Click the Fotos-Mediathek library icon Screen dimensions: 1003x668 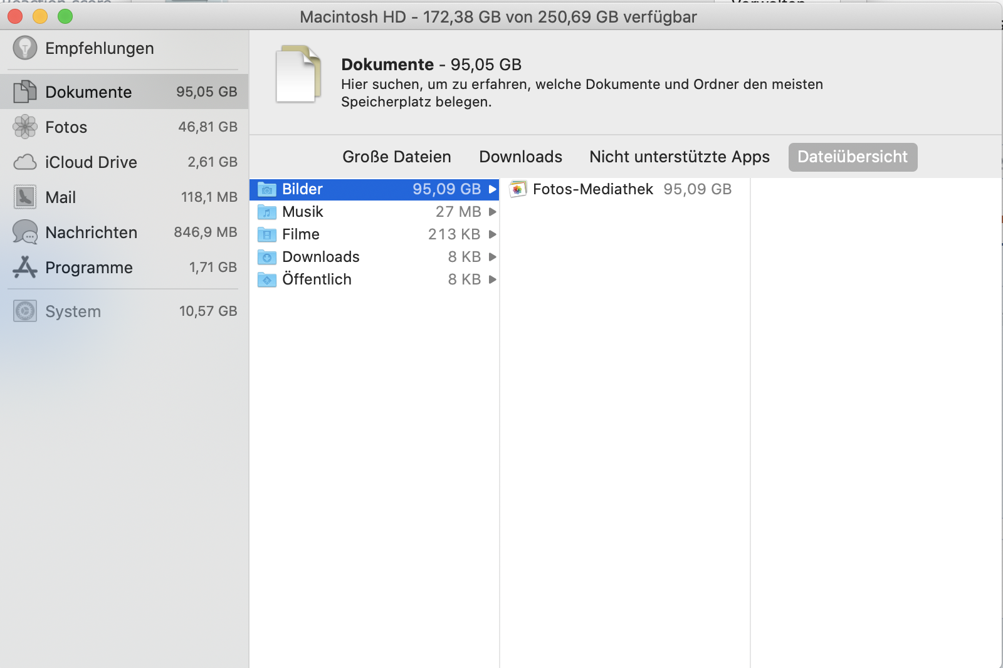coord(518,189)
